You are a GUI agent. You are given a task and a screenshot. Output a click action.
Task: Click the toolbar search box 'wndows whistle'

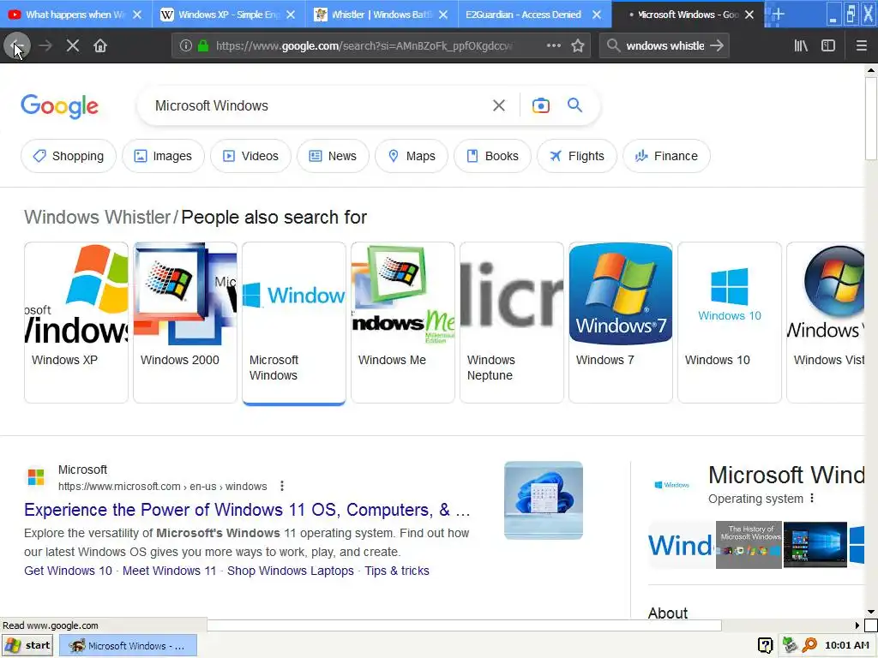pyautogui.click(x=665, y=46)
